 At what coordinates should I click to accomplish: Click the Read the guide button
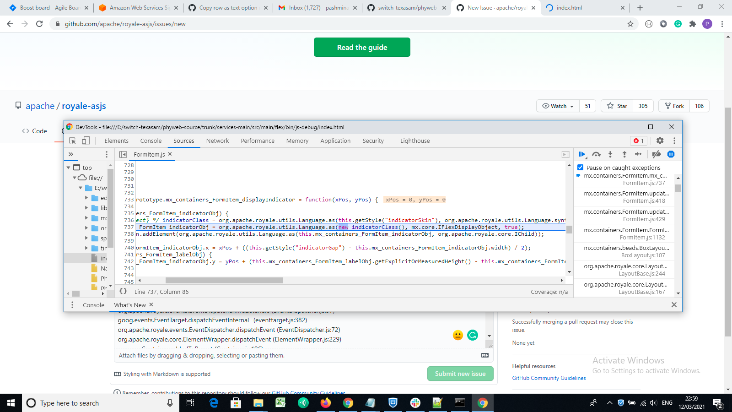362,47
